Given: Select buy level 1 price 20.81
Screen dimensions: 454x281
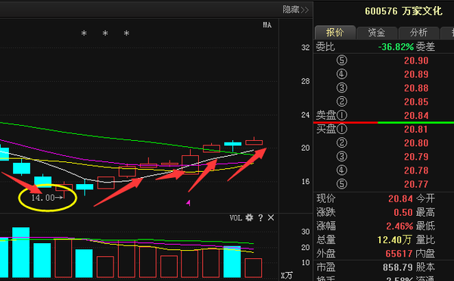Looking at the screenshot, I should 415,130.
